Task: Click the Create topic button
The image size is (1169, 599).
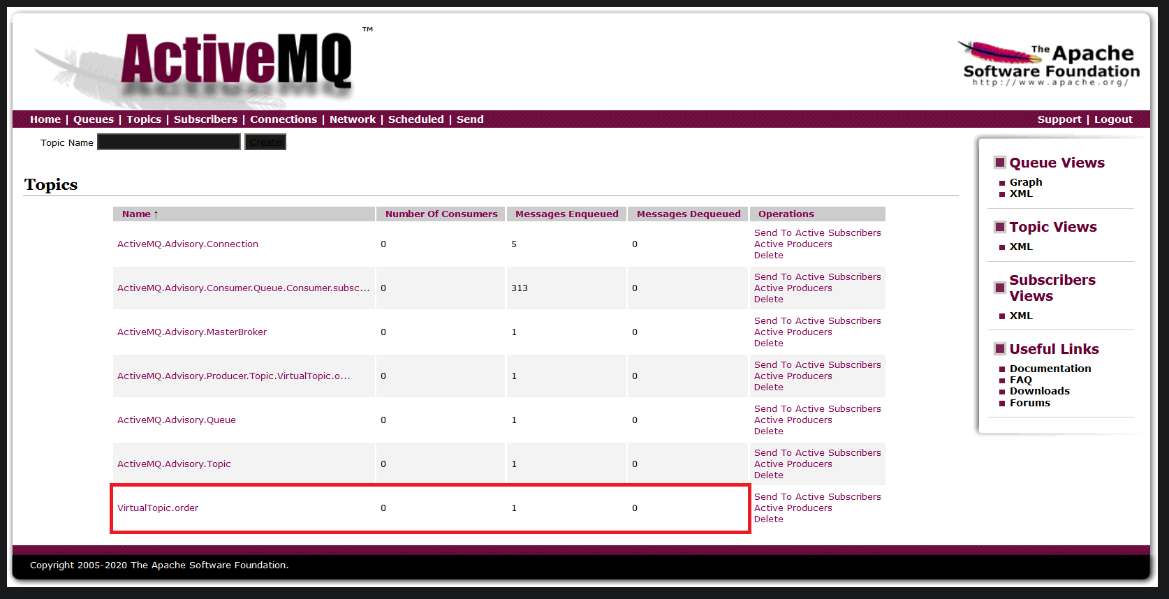Action: point(265,142)
